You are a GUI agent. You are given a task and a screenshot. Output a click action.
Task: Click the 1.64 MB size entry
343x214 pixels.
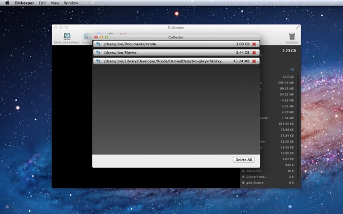pyautogui.click(x=288, y=118)
